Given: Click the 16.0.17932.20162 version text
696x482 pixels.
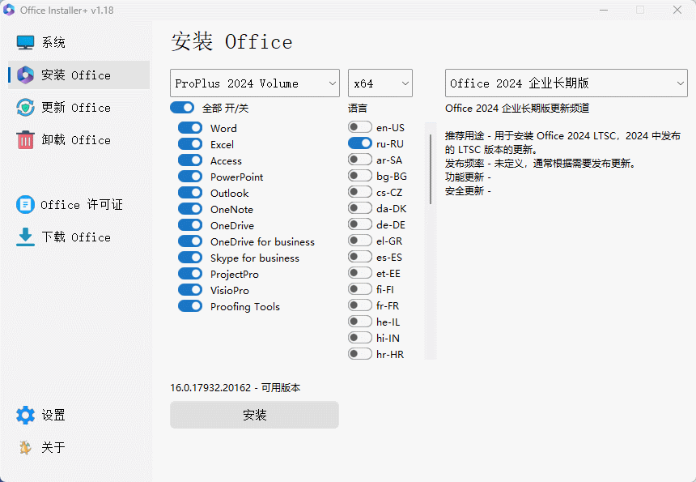Looking at the screenshot, I should click(210, 388).
